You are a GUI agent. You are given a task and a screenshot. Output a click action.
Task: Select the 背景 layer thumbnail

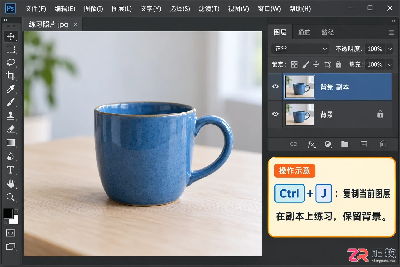pyautogui.click(x=300, y=114)
